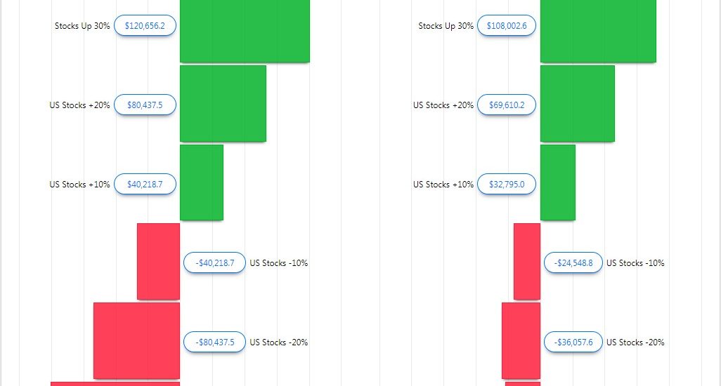
Task: Click the red bar beside -$24,548.8
Action: (x=527, y=261)
